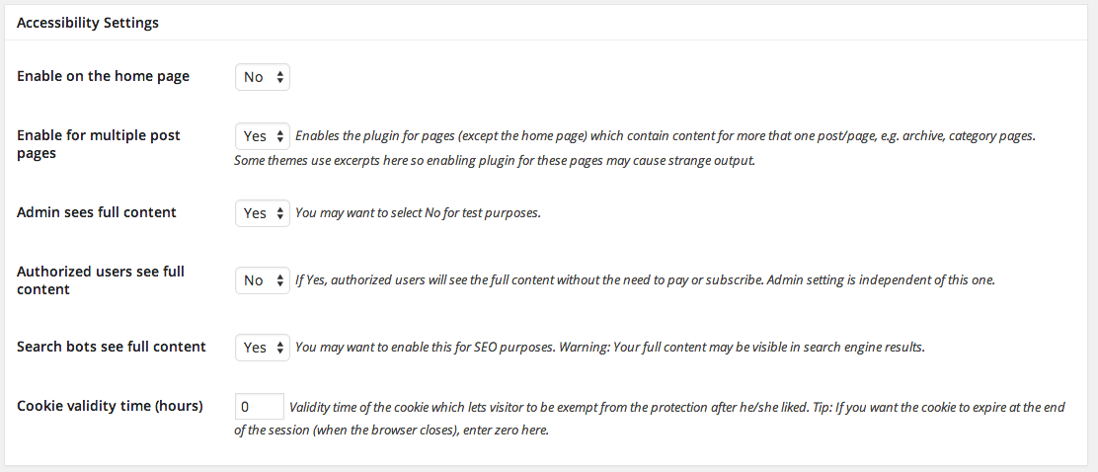The width and height of the screenshot is (1098, 472).
Task: Click the 'Search bots see full content' label
Action: 112,347
